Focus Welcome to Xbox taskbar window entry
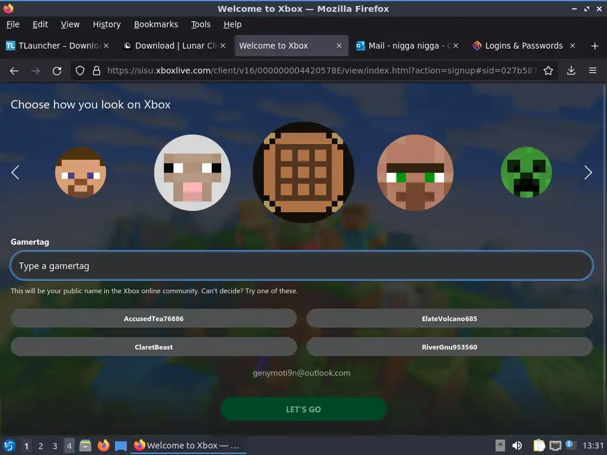 [x=189, y=446]
